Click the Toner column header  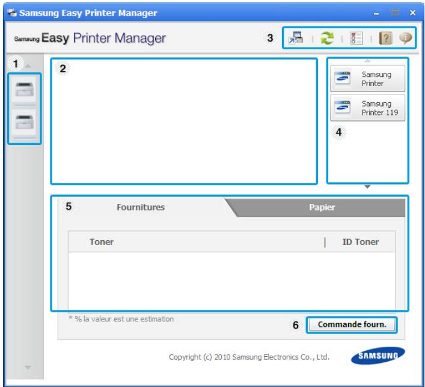coord(102,242)
